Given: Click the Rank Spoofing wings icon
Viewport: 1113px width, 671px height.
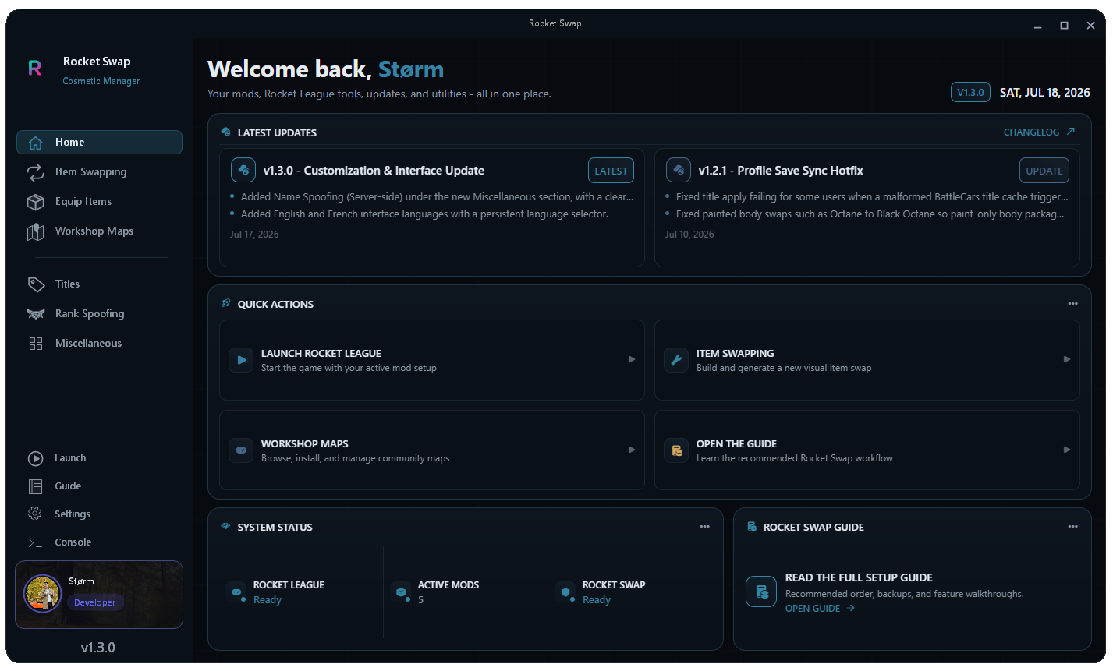Looking at the screenshot, I should [x=36, y=314].
